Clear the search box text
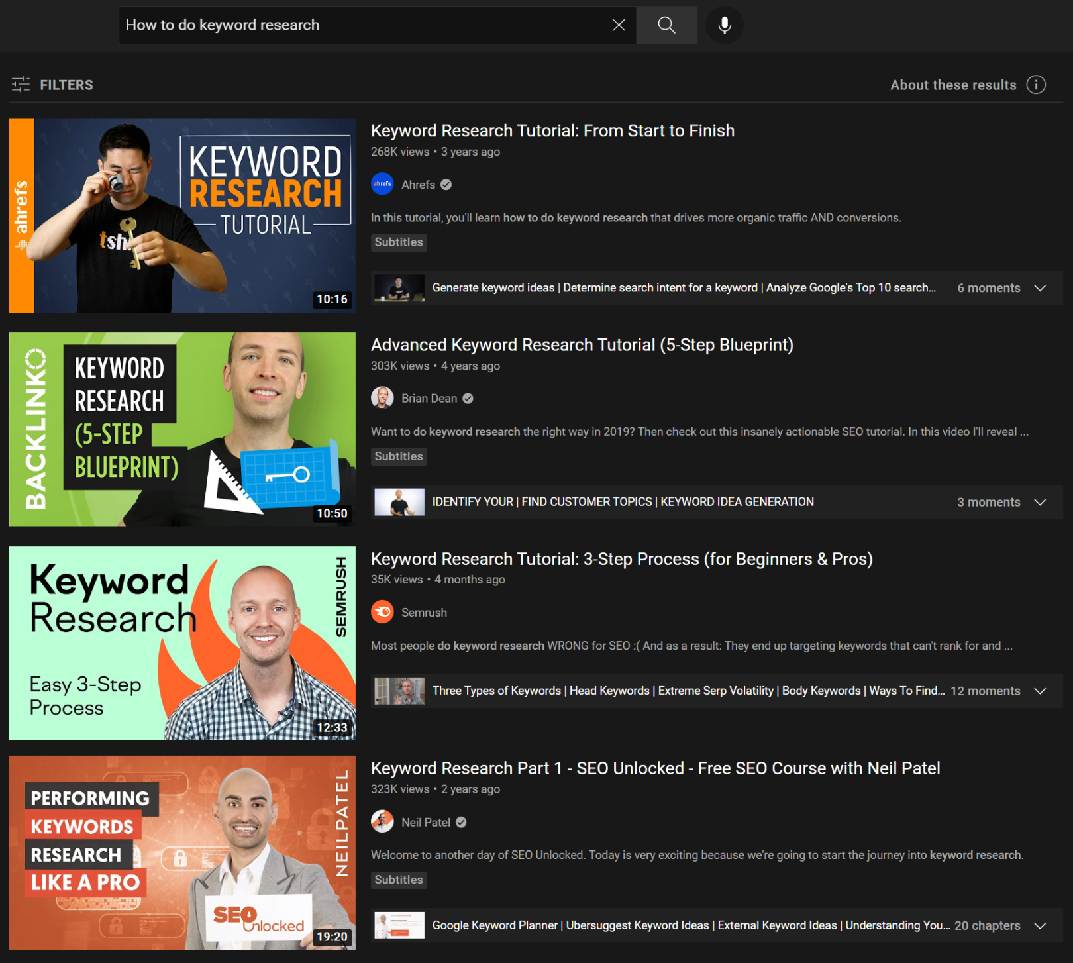The width and height of the screenshot is (1073, 963). [619, 25]
